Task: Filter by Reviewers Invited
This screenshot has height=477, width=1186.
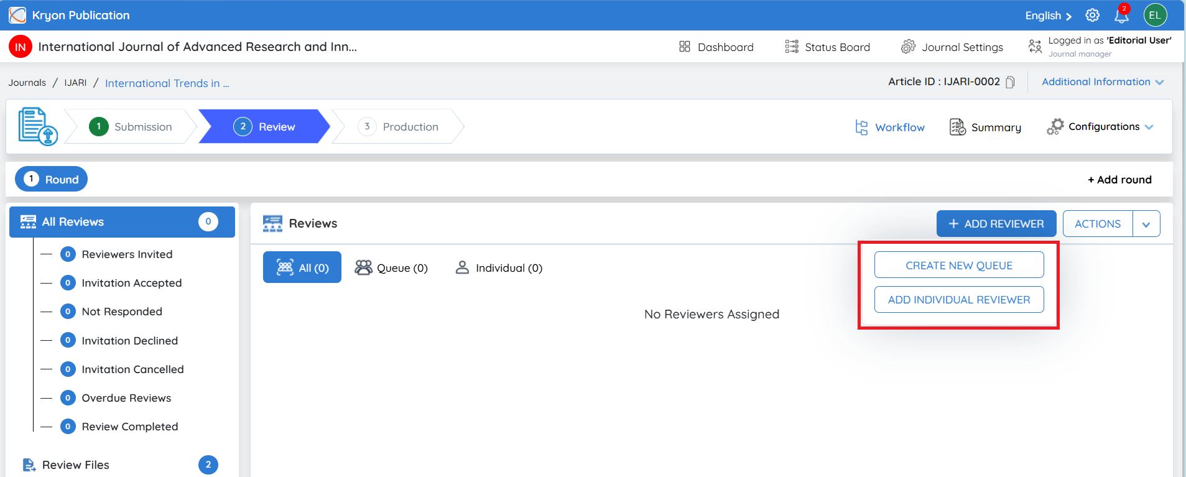Action: (x=127, y=254)
